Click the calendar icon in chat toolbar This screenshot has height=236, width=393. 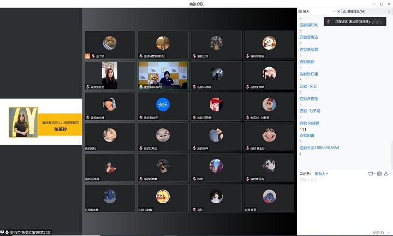pyautogui.click(x=379, y=174)
